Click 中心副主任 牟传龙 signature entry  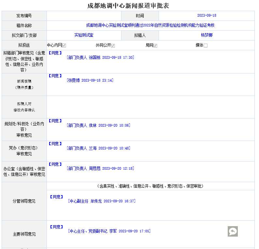pos(102,201)
